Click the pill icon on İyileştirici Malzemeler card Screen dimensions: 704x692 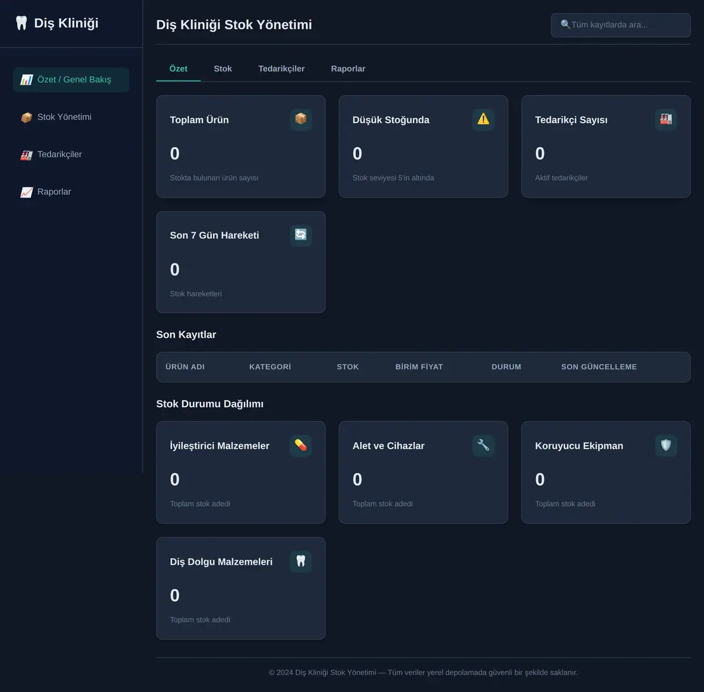coord(301,446)
